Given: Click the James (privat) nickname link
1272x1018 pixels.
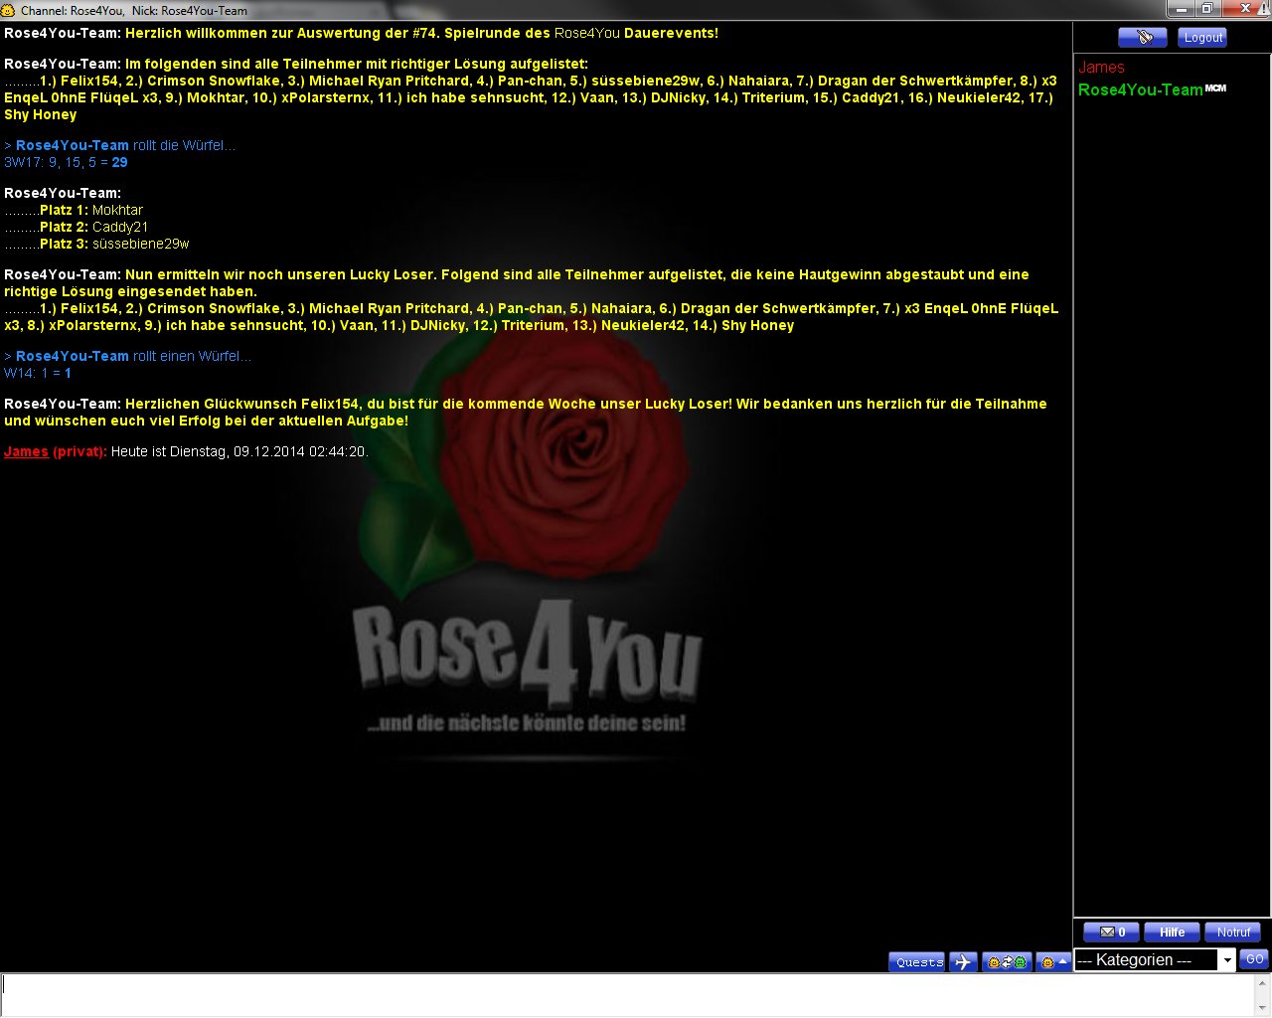Looking at the screenshot, I should (x=26, y=451).
